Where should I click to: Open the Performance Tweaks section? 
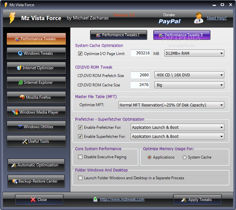pos(36,39)
